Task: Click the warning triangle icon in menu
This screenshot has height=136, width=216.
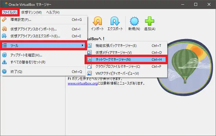Action: click(x=4, y=62)
